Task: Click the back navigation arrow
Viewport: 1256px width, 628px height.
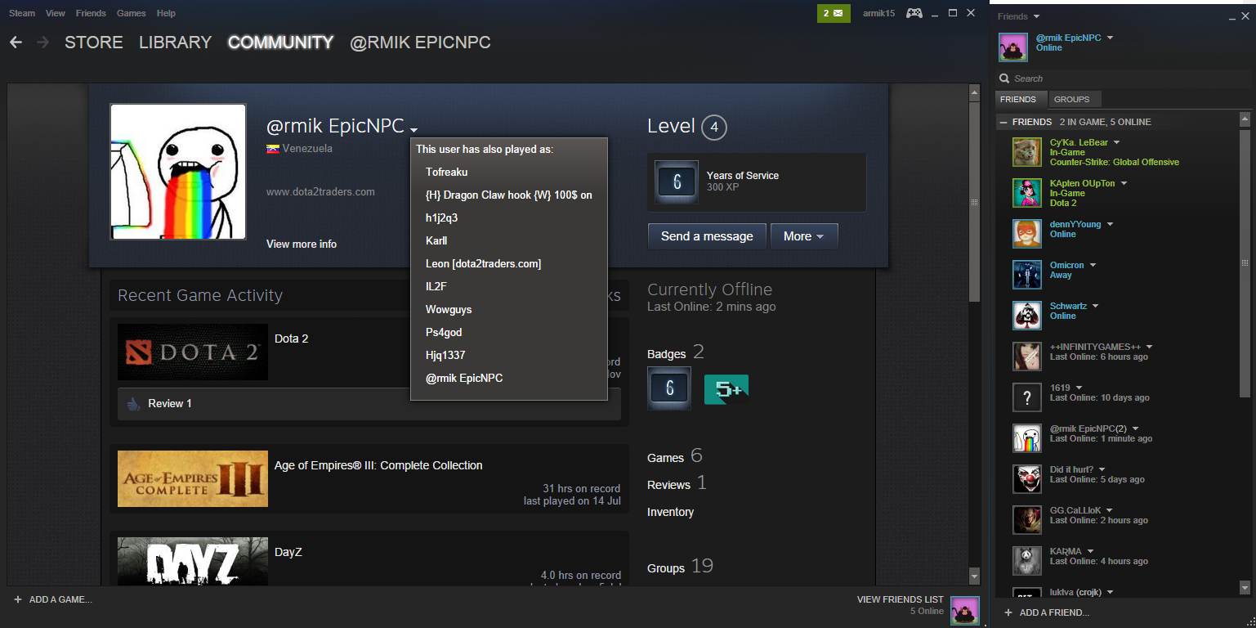Action: 16,43
